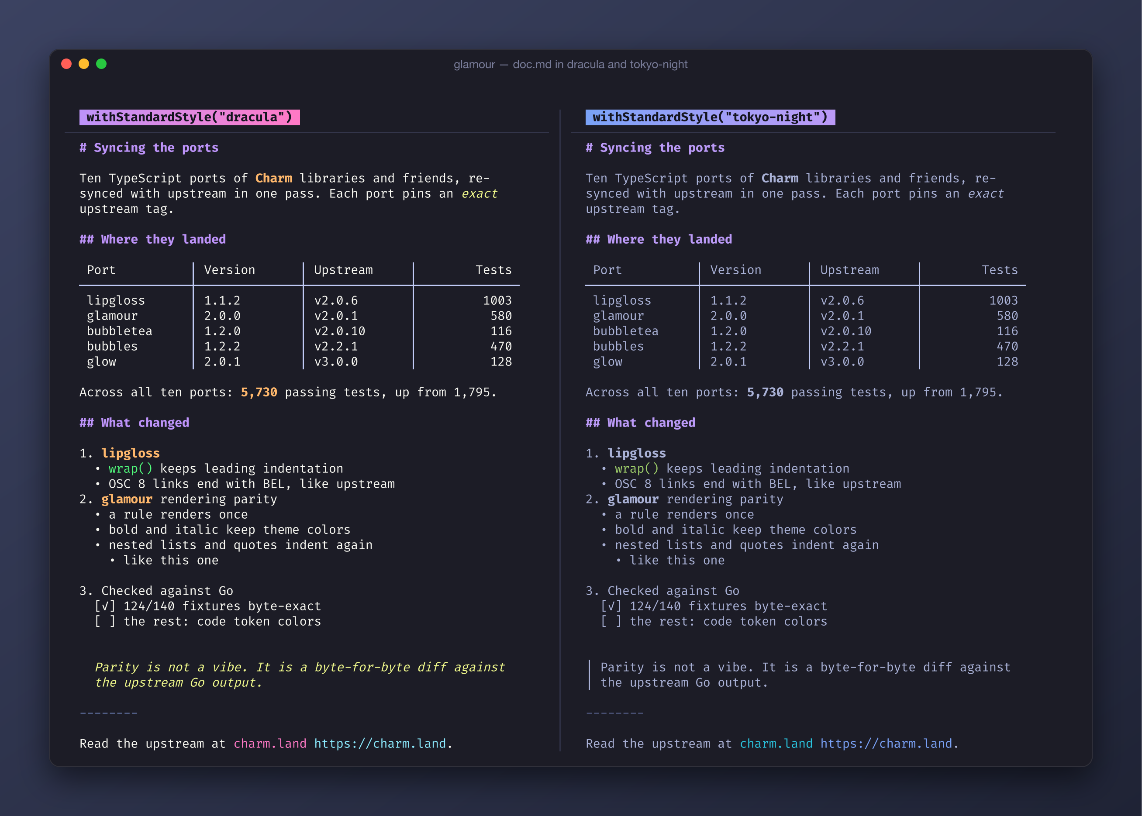1142x816 pixels.
Task: Click 'Version' column header in tokyo-night table
Action: tap(736, 270)
